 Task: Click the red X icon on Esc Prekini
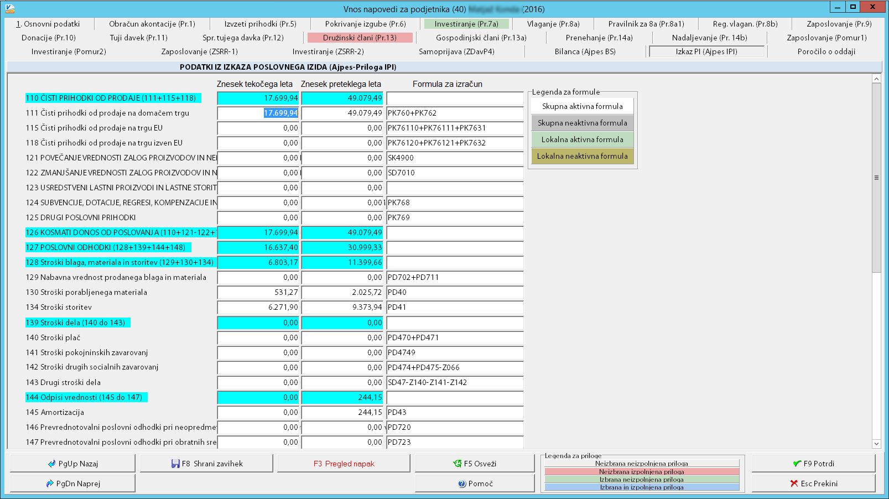(x=794, y=484)
